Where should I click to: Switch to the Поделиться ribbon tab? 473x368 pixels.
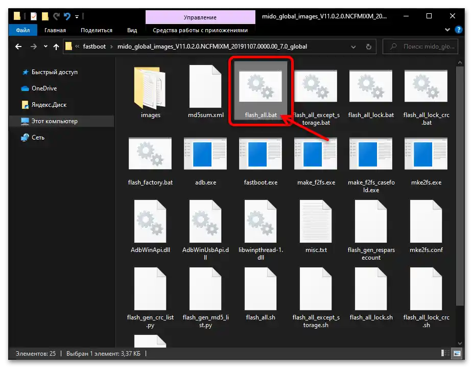pos(97,30)
